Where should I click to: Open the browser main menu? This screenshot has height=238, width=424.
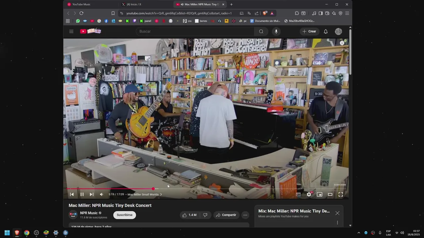347,13
